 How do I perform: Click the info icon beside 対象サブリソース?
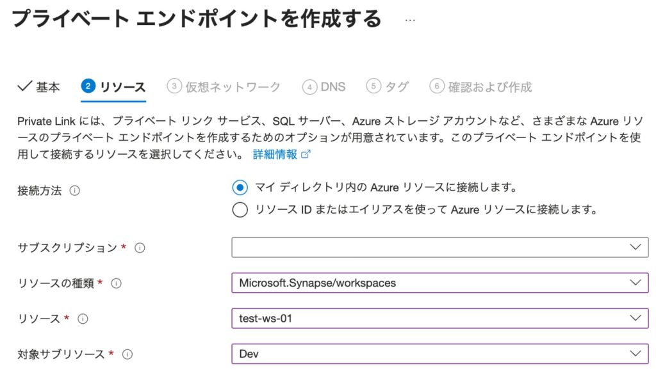(x=127, y=354)
